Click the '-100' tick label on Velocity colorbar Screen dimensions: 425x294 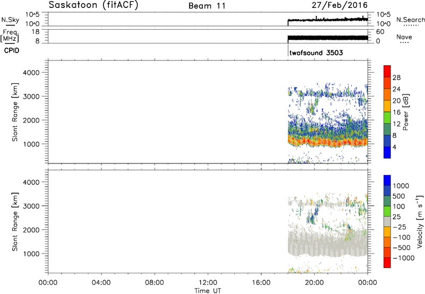402,237
